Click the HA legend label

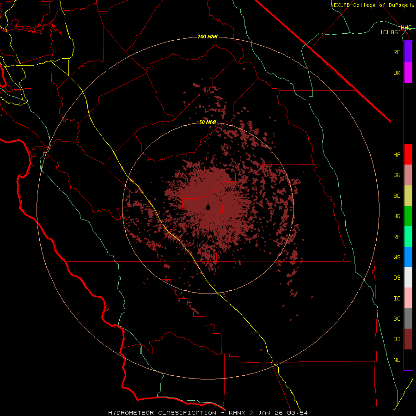click(397, 155)
